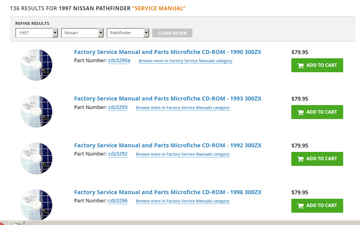Open the model dropdown showing Pathfinder
Viewport: 360px width, 225px height.
click(x=128, y=33)
